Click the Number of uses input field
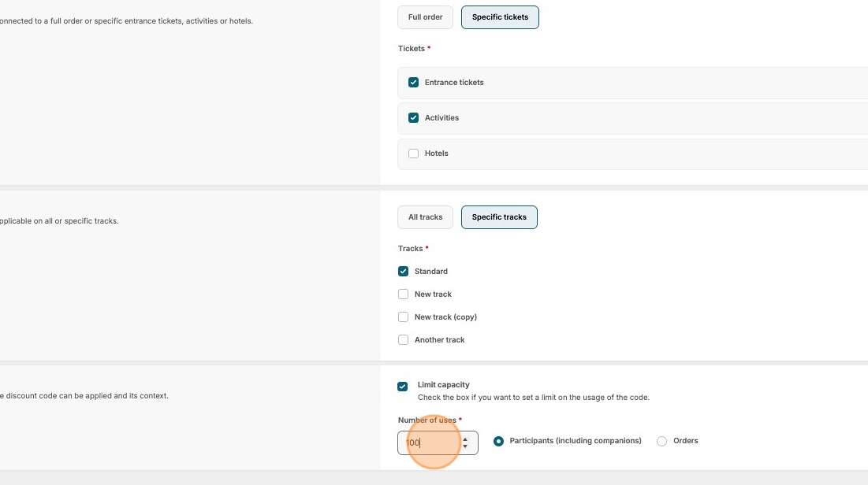 [430, 442]
